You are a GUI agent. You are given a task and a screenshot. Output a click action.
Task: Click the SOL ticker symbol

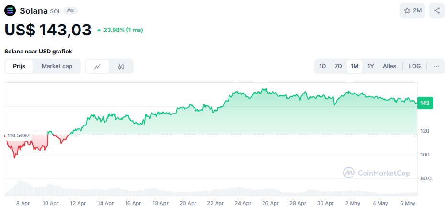click(55, 11)
